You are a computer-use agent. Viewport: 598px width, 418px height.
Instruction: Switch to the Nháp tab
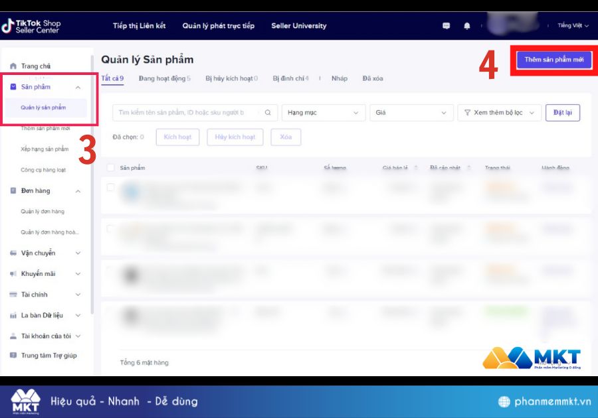point(340,78)
